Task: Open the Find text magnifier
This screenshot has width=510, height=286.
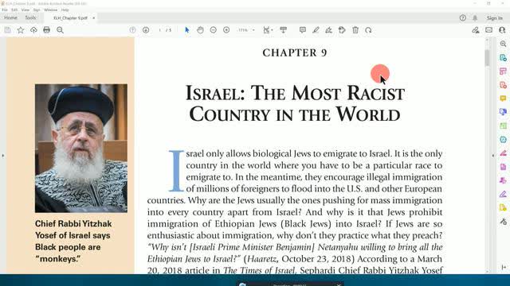Action: coord(60,30)
